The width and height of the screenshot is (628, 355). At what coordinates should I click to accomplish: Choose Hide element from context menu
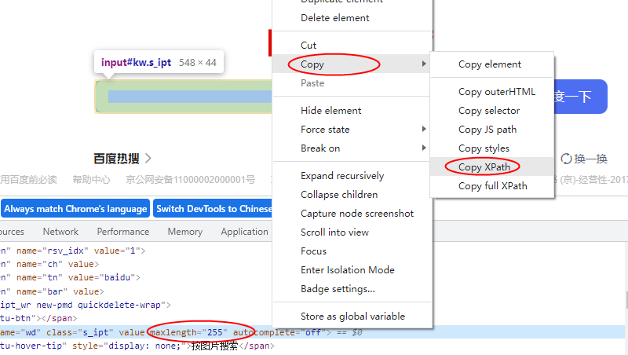click(330, 111)
